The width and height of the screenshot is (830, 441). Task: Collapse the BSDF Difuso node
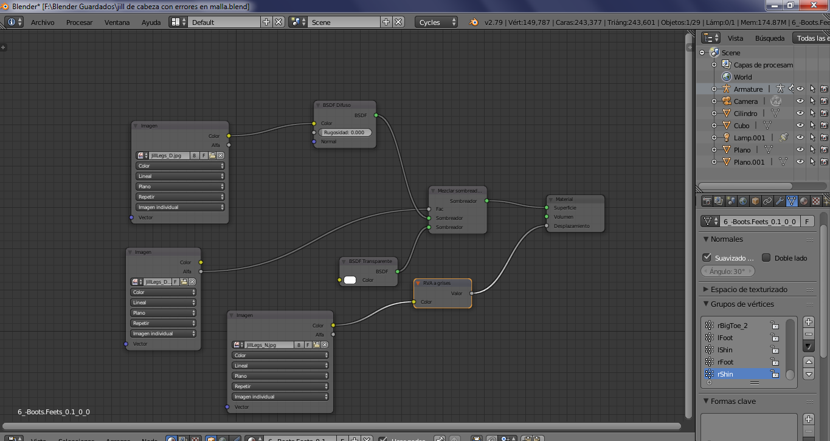[x=318, y=105]
